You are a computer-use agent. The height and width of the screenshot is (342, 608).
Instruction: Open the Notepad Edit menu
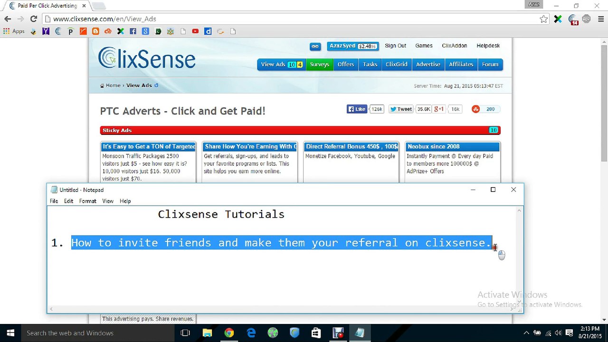tap(68, 201)
